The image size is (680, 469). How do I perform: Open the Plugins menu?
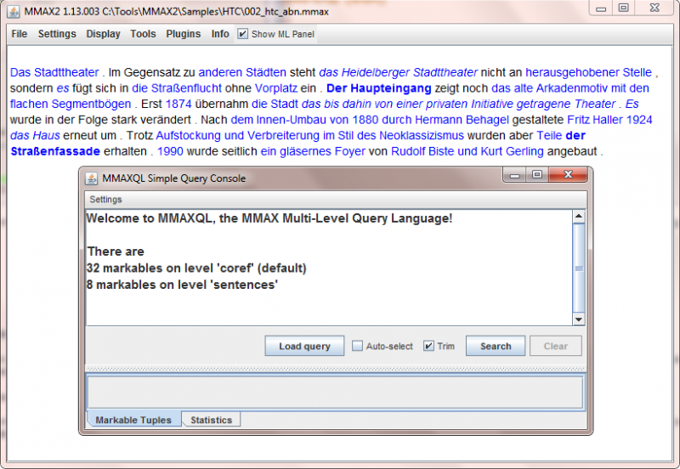tap(183, 34)
